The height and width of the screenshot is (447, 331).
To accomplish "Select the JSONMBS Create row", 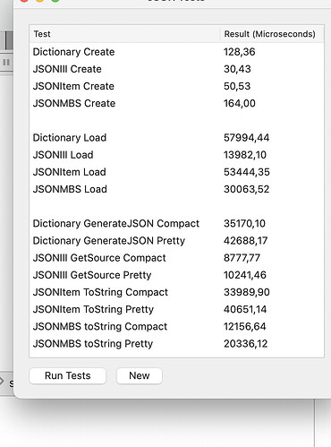I will (x=176, y=103).
